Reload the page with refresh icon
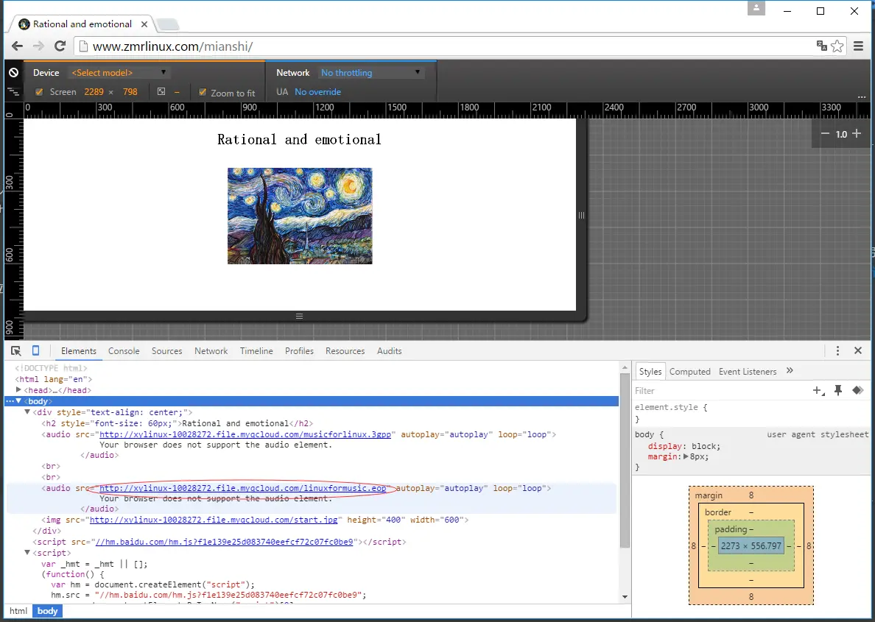 tap(60, 46)
